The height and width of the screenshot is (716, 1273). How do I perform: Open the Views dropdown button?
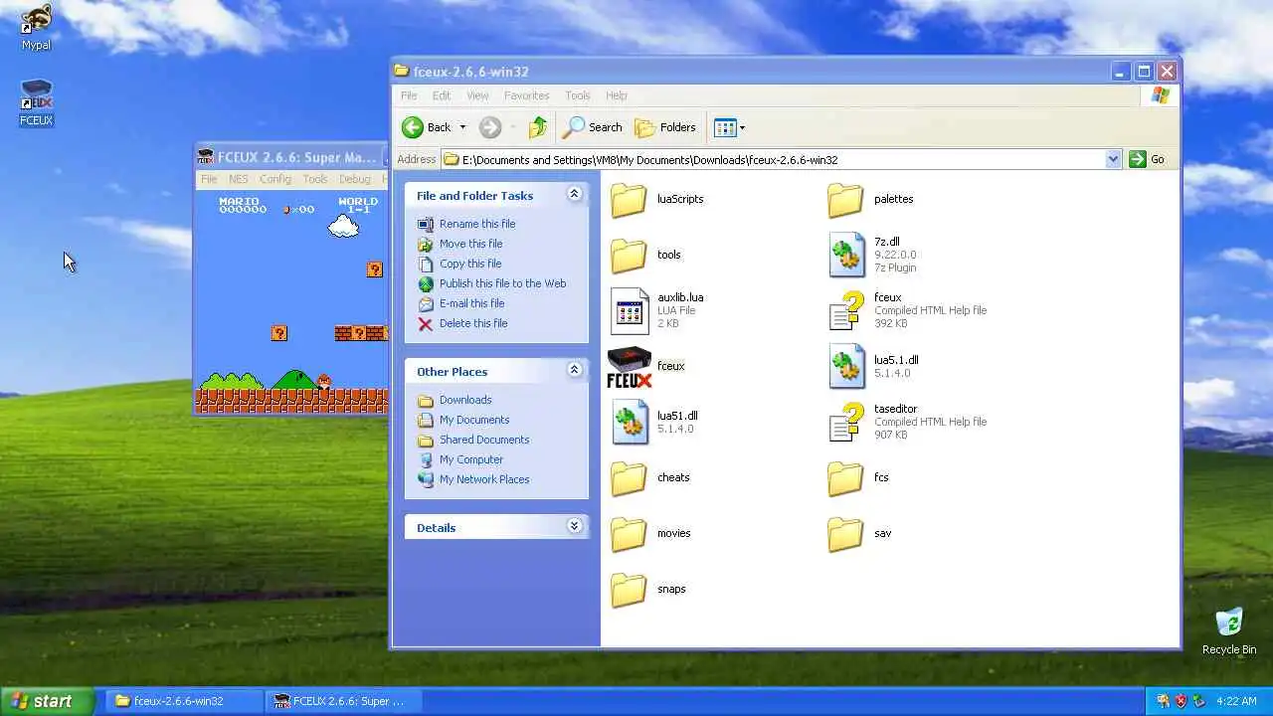tap(729, 127)
